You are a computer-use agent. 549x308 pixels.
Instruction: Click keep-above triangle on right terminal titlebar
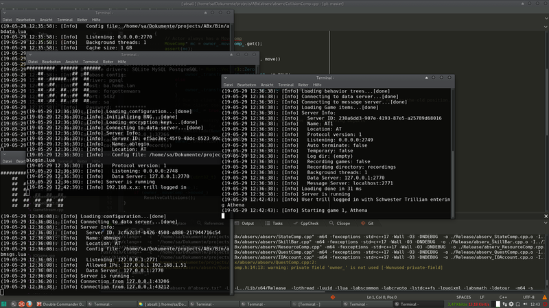pos(426,78)
